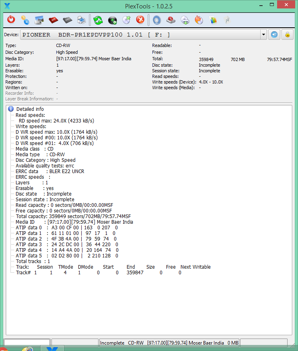Click 'Total capacity: 359849 sectors' row
298x351 pixels.
tap(73, 216)
